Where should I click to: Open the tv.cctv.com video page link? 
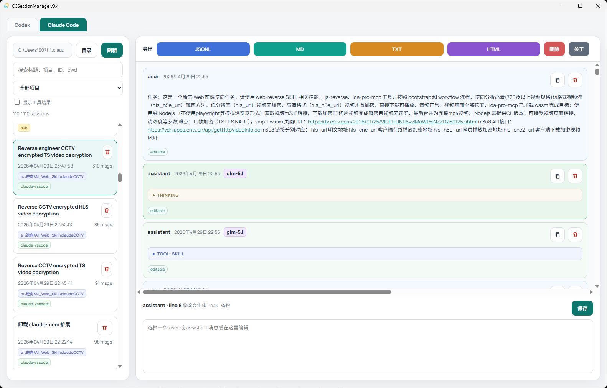coord(393,122)
